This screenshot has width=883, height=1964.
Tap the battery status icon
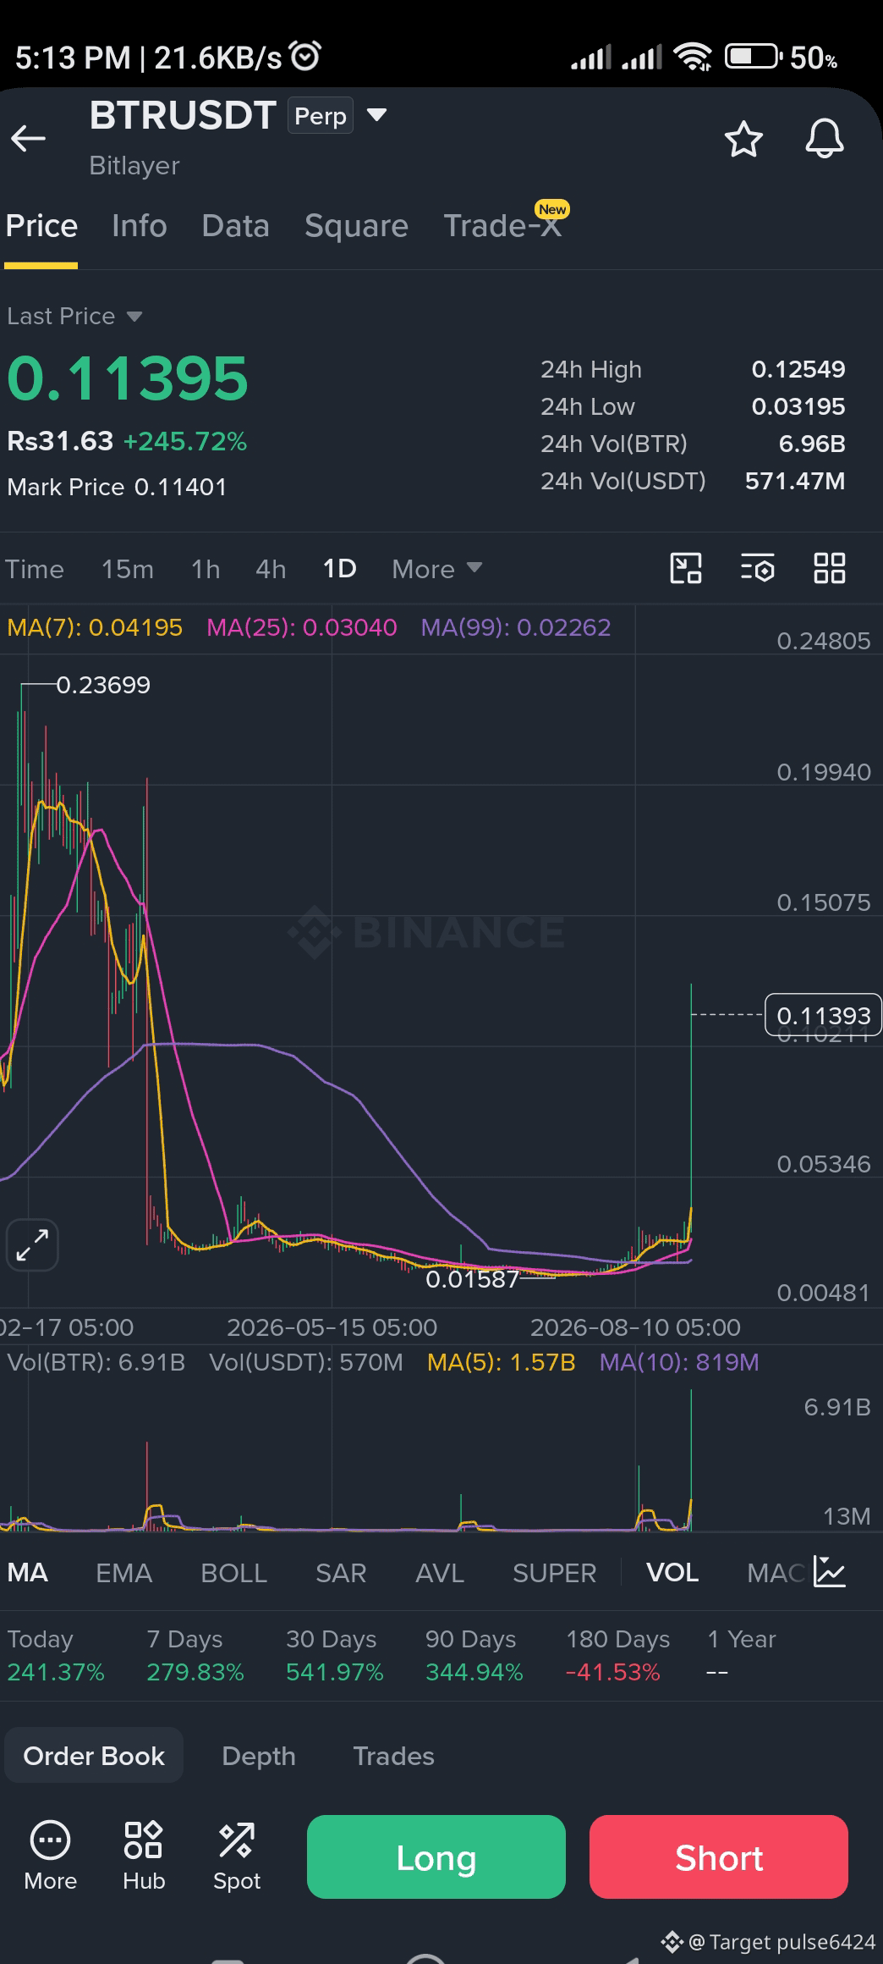pyautogui.click(x=754, y=57)
